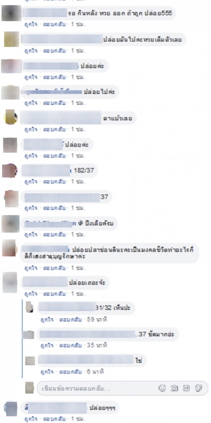The height and width of the screenshot is (423, 211).
Task: Reply to the 182/37 comment
Action: 54,182
